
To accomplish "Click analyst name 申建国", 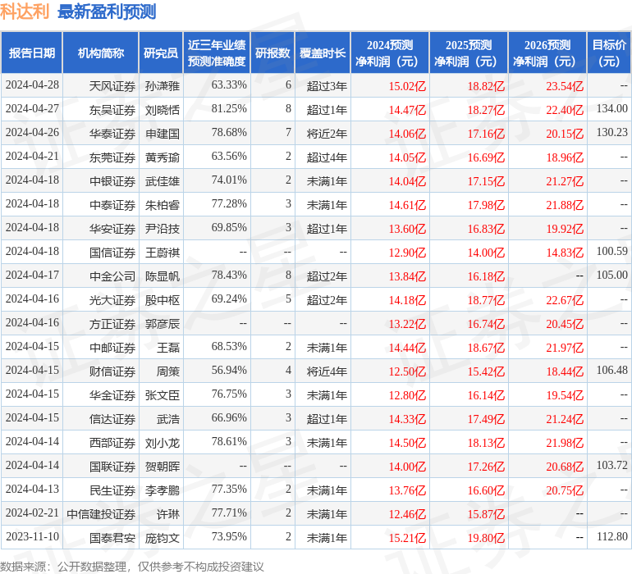I will (x=163, y=134).
